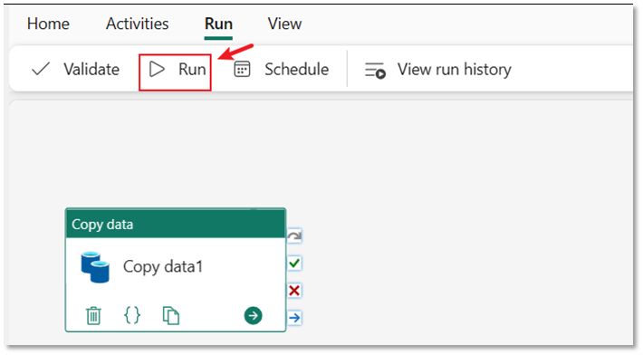Select the On completion blue arrow connector
Screen dimensions: 643x355
click(x=294, y=318)
